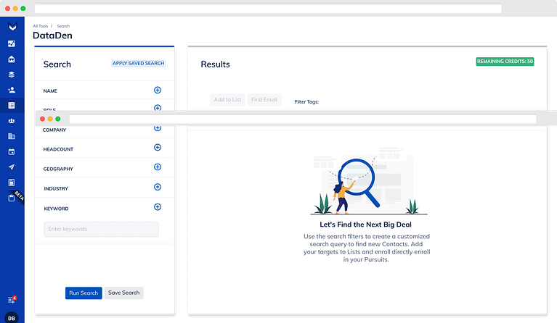Click the Add to List button
The height and width of the screenshot is (323, 557).
click(x=227, y=99)
